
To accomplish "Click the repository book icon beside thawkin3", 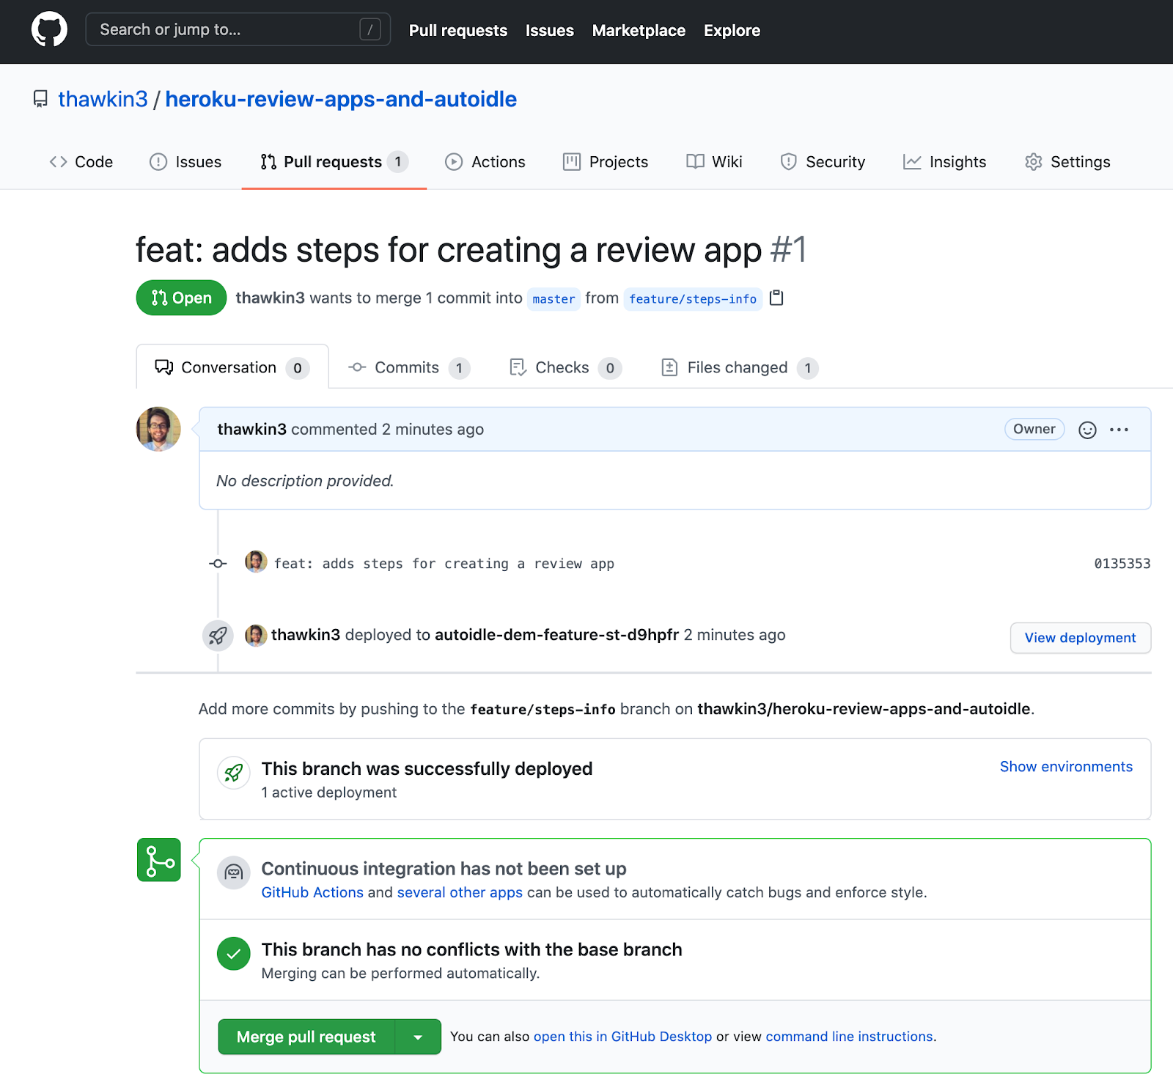I will (40, 99).
